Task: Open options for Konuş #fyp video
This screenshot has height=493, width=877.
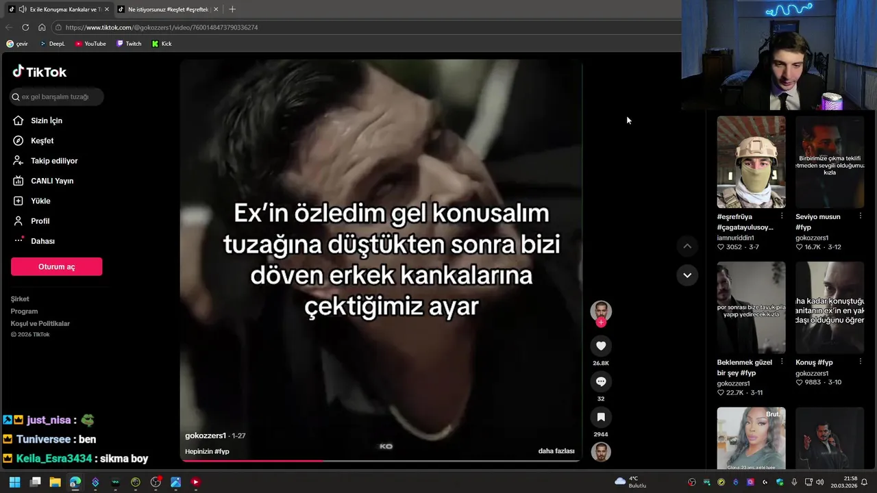Action: point(861,362)
